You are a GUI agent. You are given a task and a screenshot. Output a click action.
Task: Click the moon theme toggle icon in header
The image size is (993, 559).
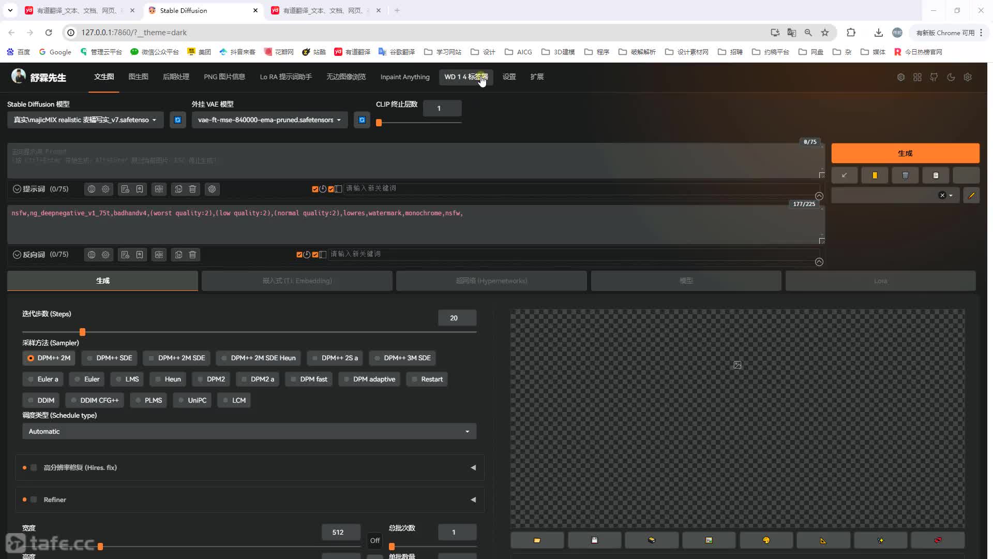951,77
